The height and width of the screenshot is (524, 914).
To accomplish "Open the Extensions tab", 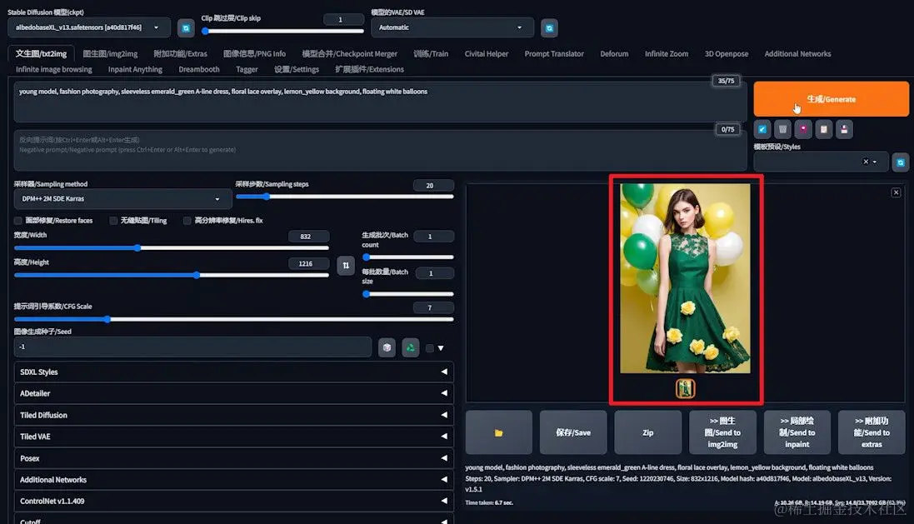I will 369,69.
